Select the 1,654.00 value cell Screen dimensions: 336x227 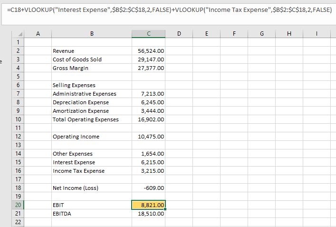click(x=148, y=154)
